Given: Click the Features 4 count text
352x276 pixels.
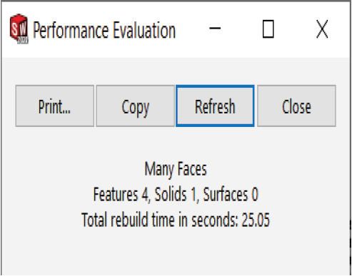Looking at the screenshot, I should pos(121,195).
